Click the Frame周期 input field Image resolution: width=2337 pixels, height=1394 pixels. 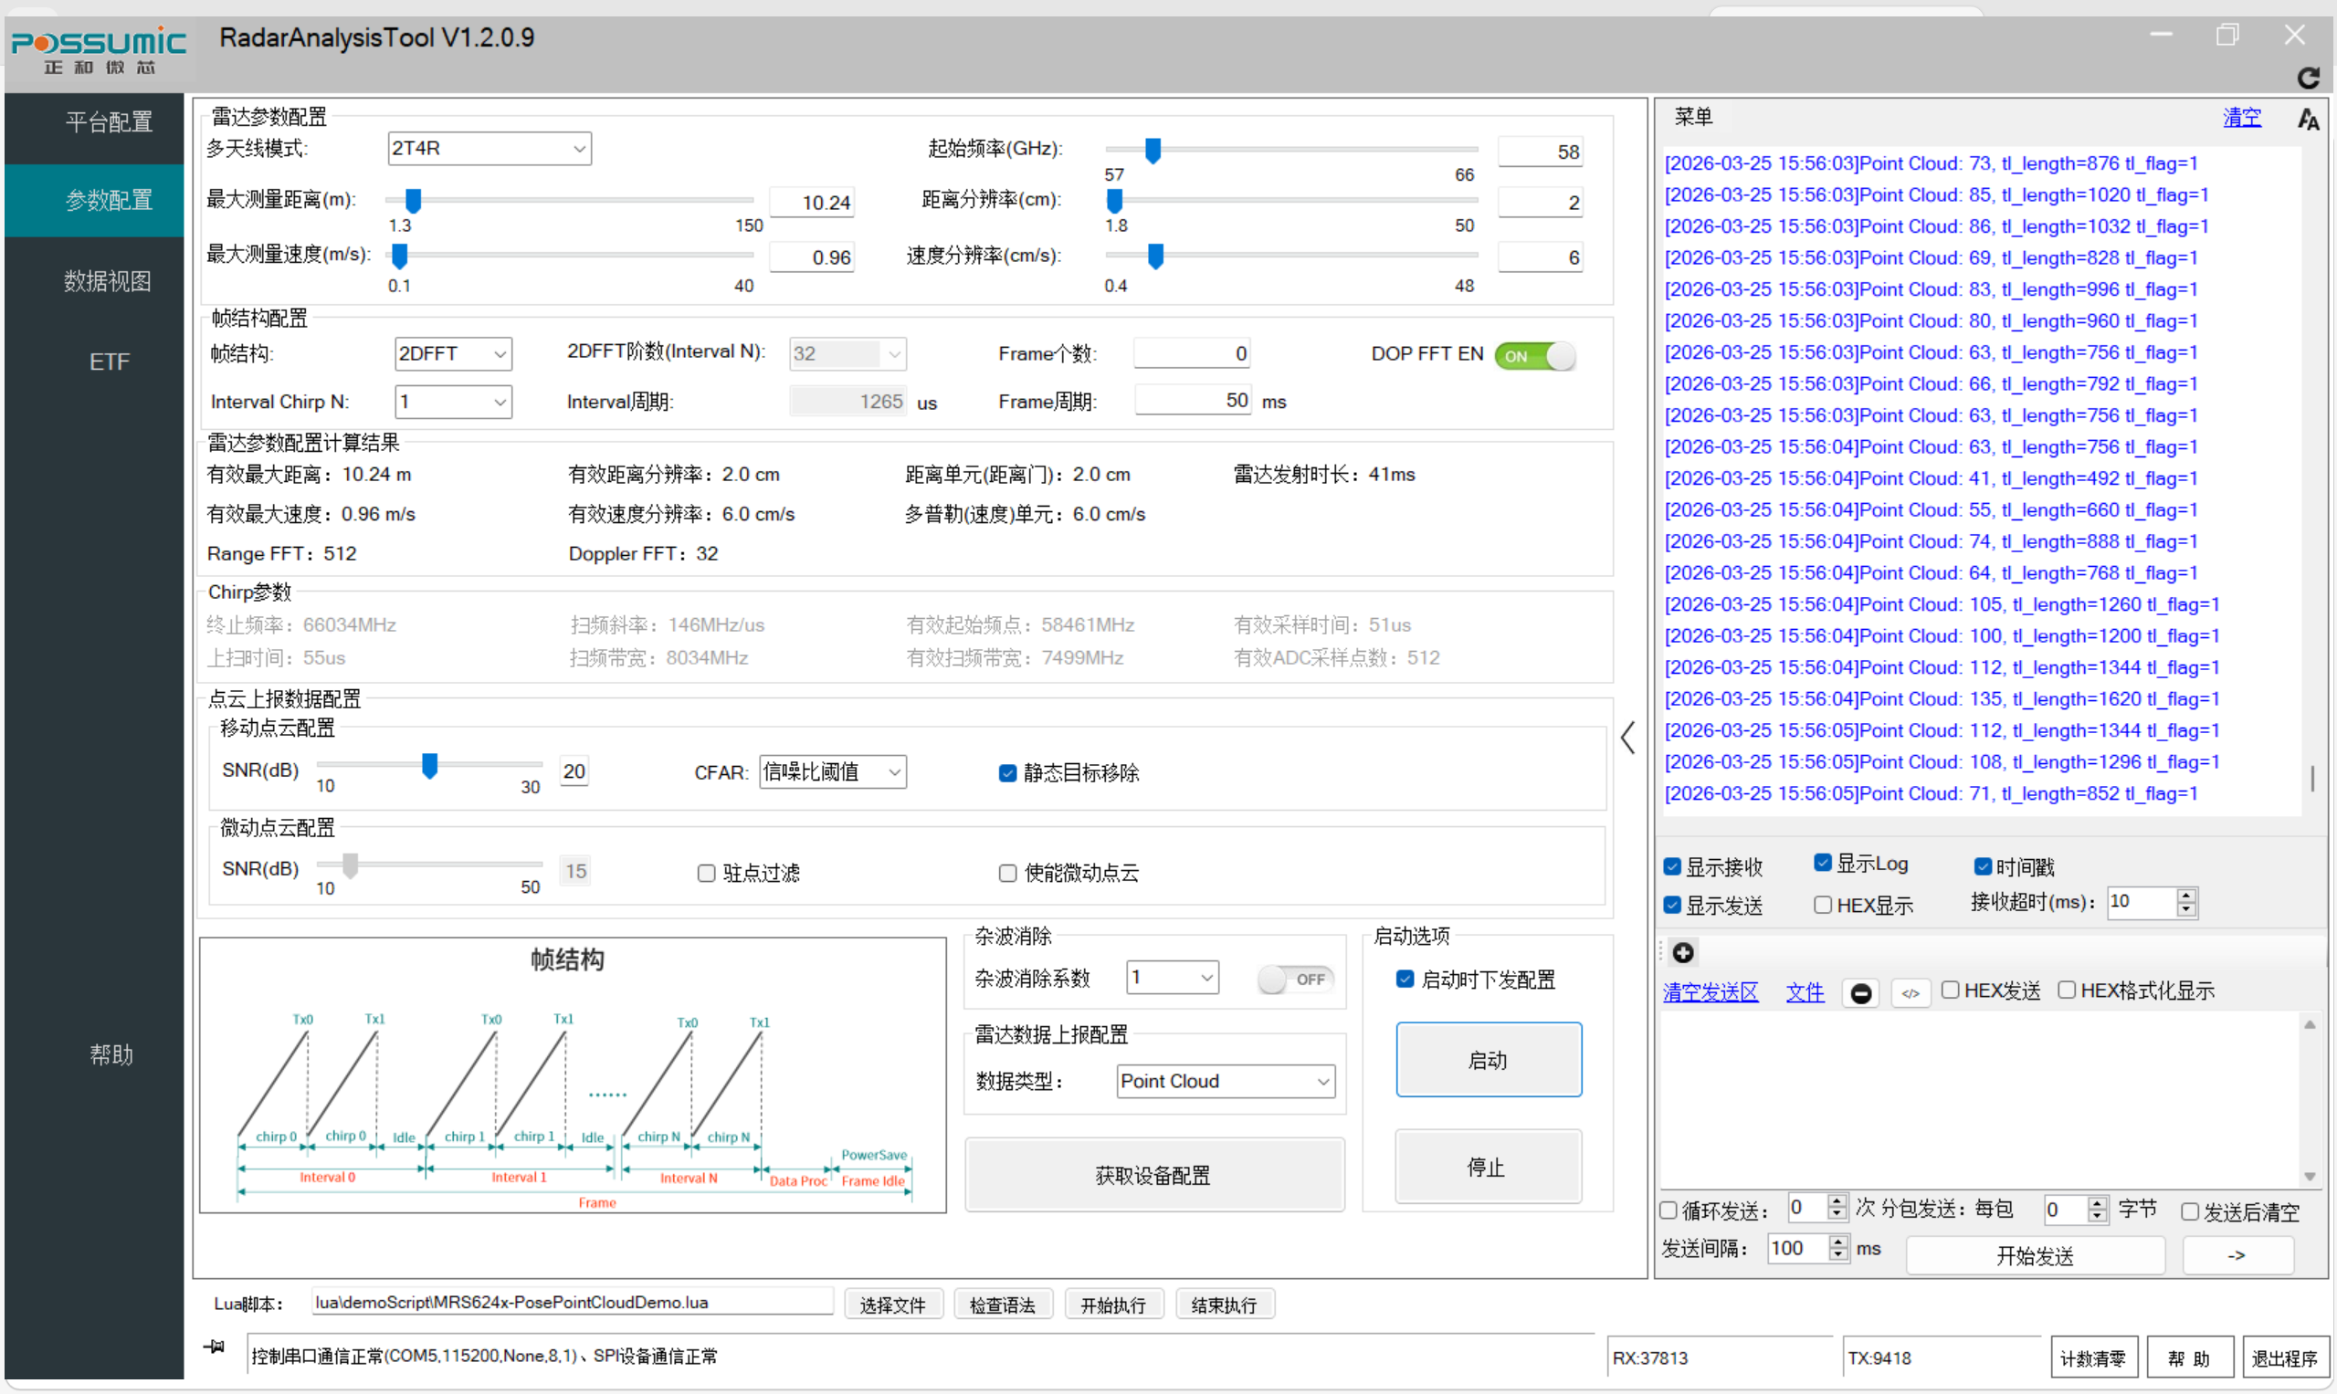coord(1192,401)
